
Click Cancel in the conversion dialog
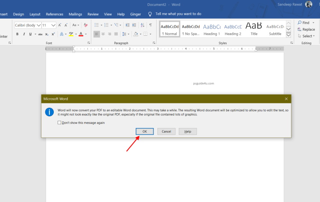point(166,131)
